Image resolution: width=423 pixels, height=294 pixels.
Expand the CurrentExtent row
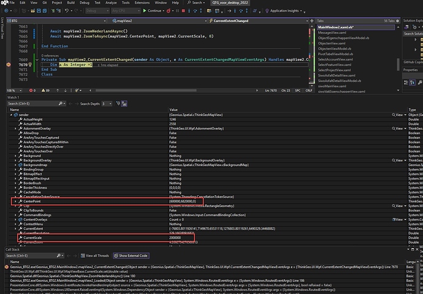tap(15, 228)
